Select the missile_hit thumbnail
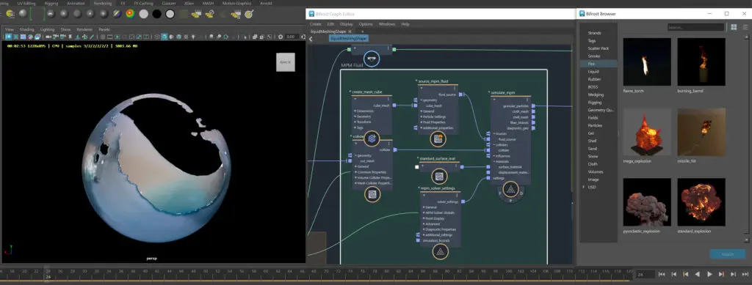 click(x=701, y=132)
